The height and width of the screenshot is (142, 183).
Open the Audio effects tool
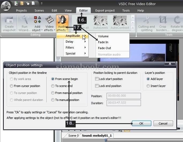[x=62, y=24]
